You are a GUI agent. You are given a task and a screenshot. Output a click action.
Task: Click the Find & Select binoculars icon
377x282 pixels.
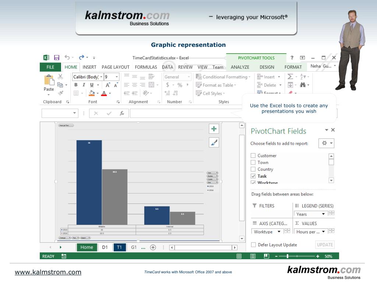pos(303,85)
